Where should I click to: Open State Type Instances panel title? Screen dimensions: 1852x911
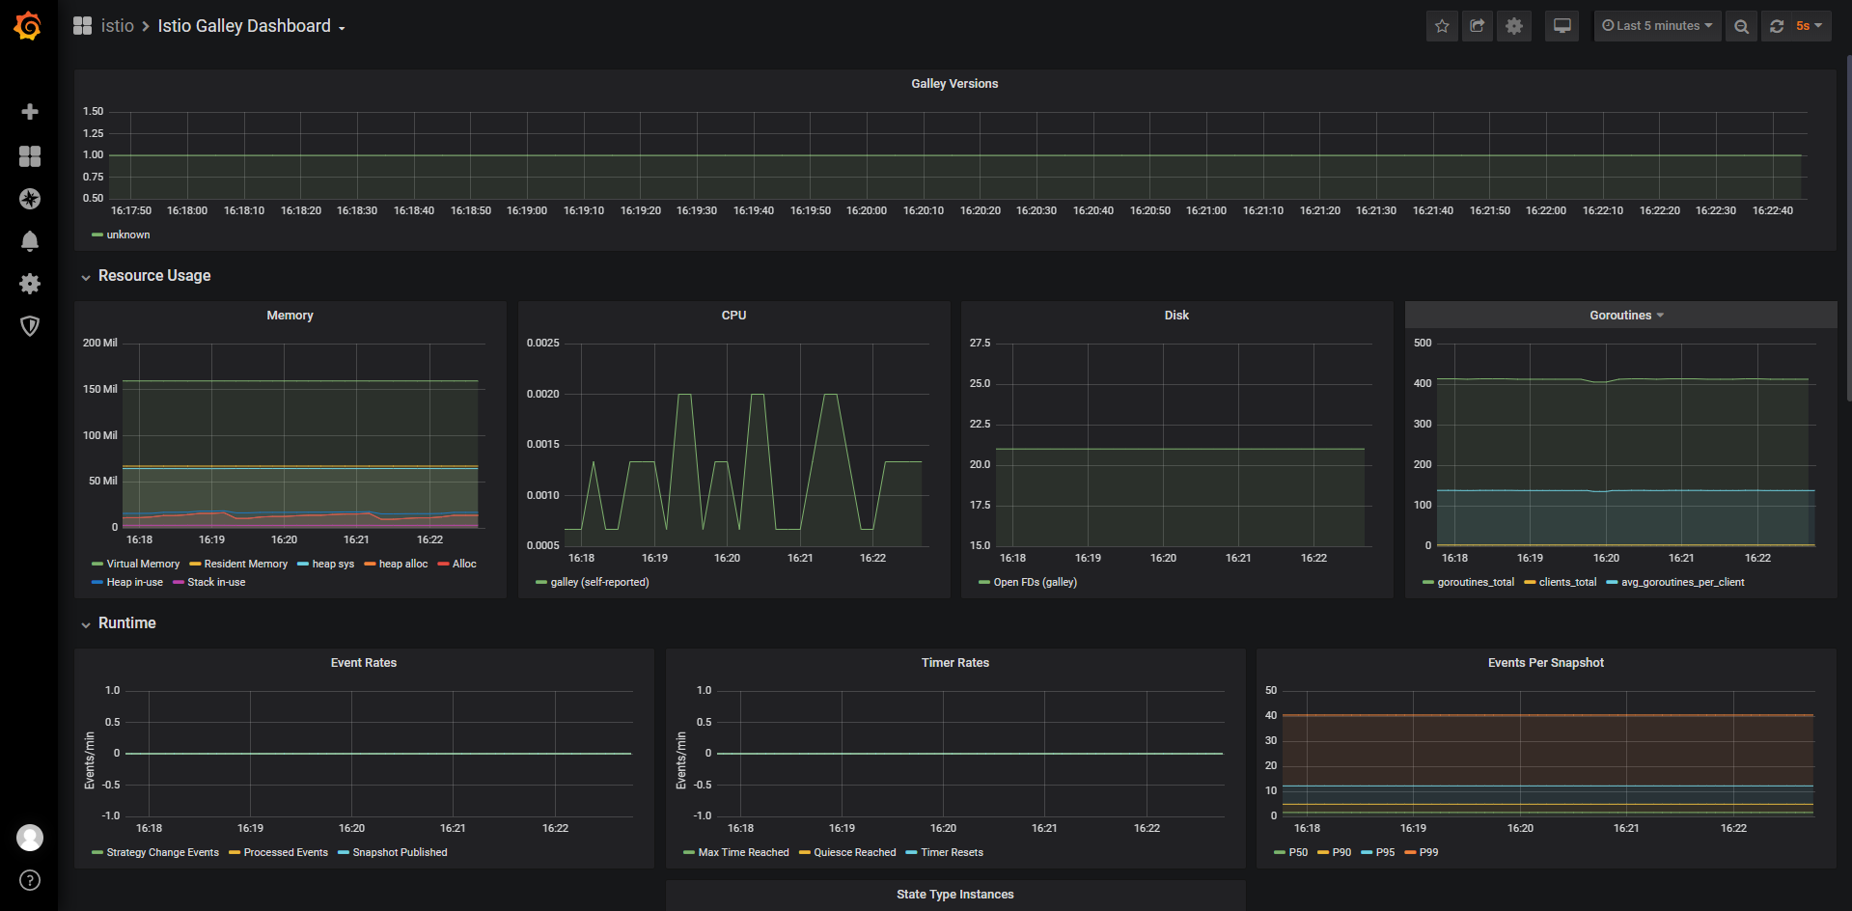click(955, 895)
